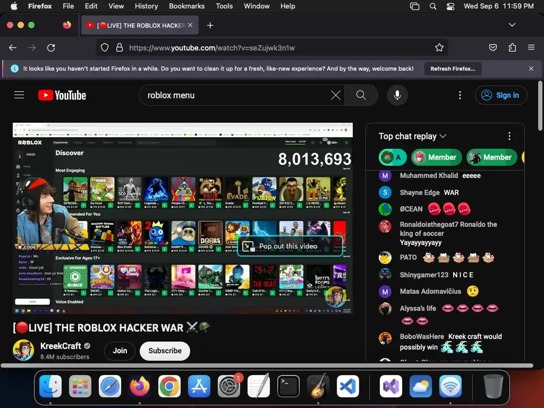Click the Sign in button
The width and height of the screenshot is (544, 408).
click(501, 95)
